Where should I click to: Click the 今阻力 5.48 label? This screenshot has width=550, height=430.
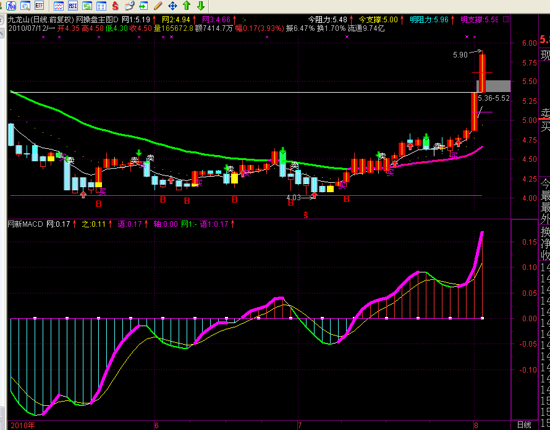pos(327,19)
